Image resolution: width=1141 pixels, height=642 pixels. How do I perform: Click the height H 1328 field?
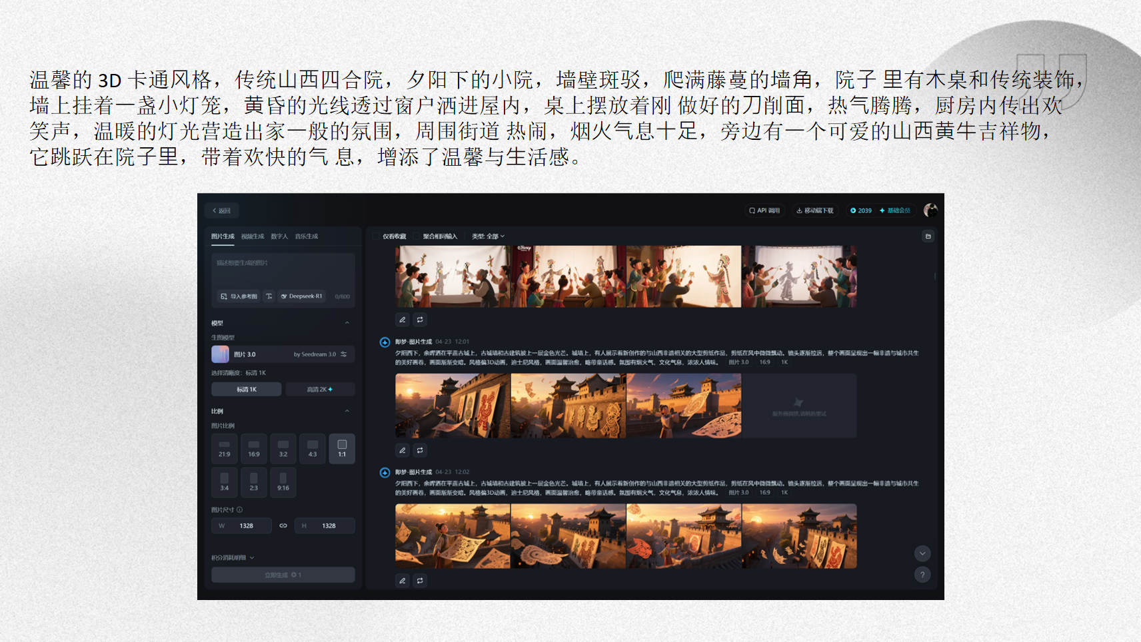point(325,526)
